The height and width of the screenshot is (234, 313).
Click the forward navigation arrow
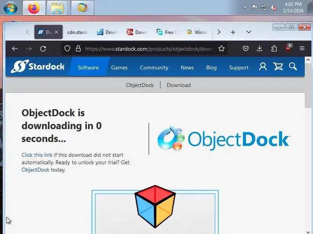click(x=29, y=48)
